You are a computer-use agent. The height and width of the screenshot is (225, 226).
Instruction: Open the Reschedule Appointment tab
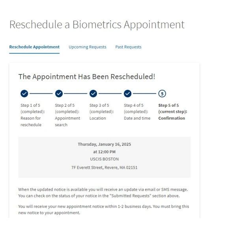coord(34,47)
